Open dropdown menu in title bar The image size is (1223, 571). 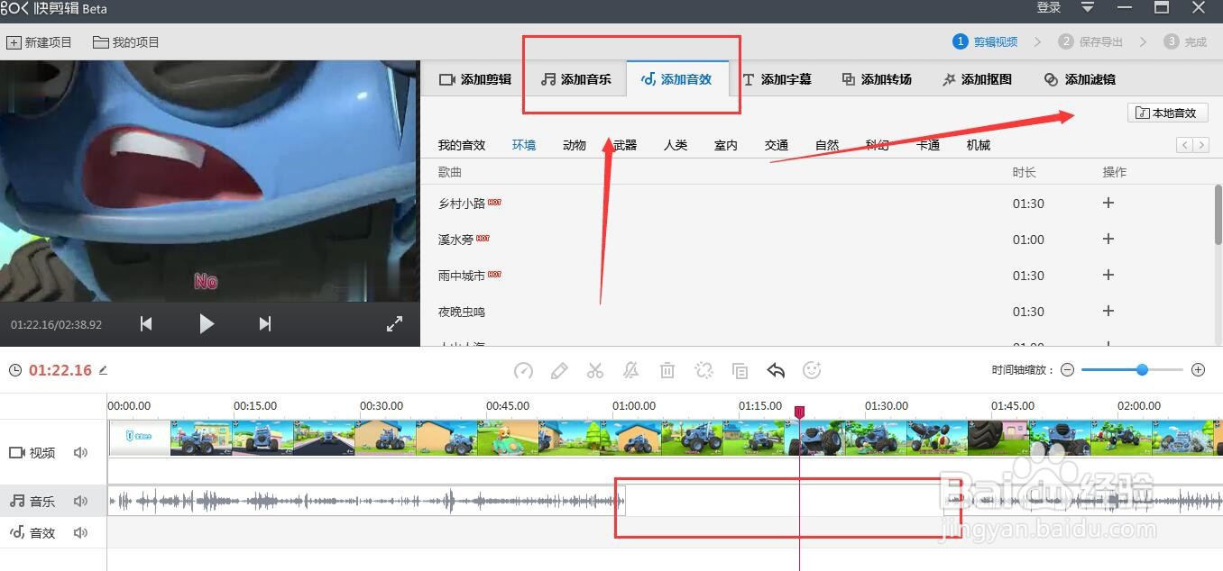point(1088,8)
